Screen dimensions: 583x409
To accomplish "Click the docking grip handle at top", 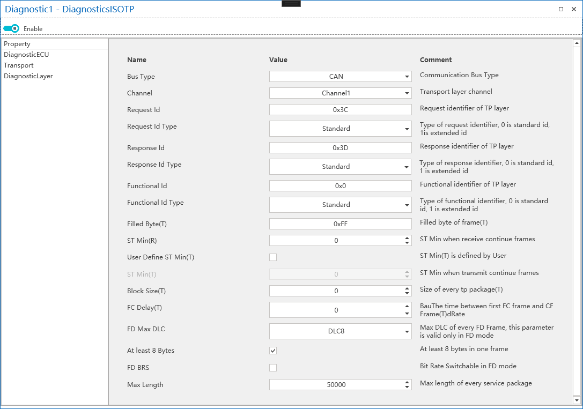I will pos(291,3).
